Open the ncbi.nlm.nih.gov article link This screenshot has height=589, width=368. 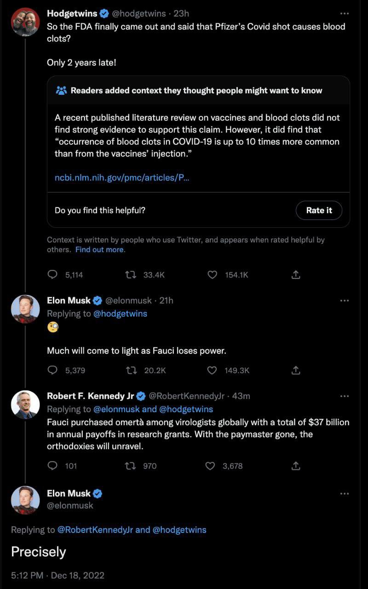point(122,178)
